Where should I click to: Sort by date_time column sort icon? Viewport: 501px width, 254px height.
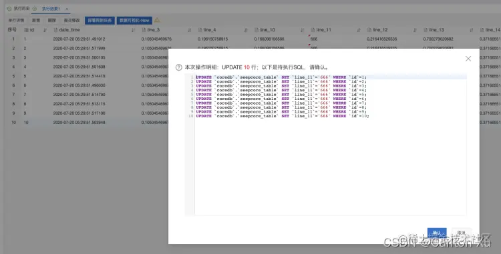click(x=133, y=30)
